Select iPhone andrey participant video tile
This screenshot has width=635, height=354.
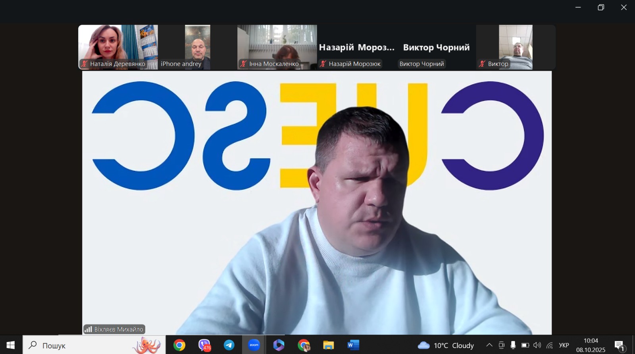coord(197,47)
